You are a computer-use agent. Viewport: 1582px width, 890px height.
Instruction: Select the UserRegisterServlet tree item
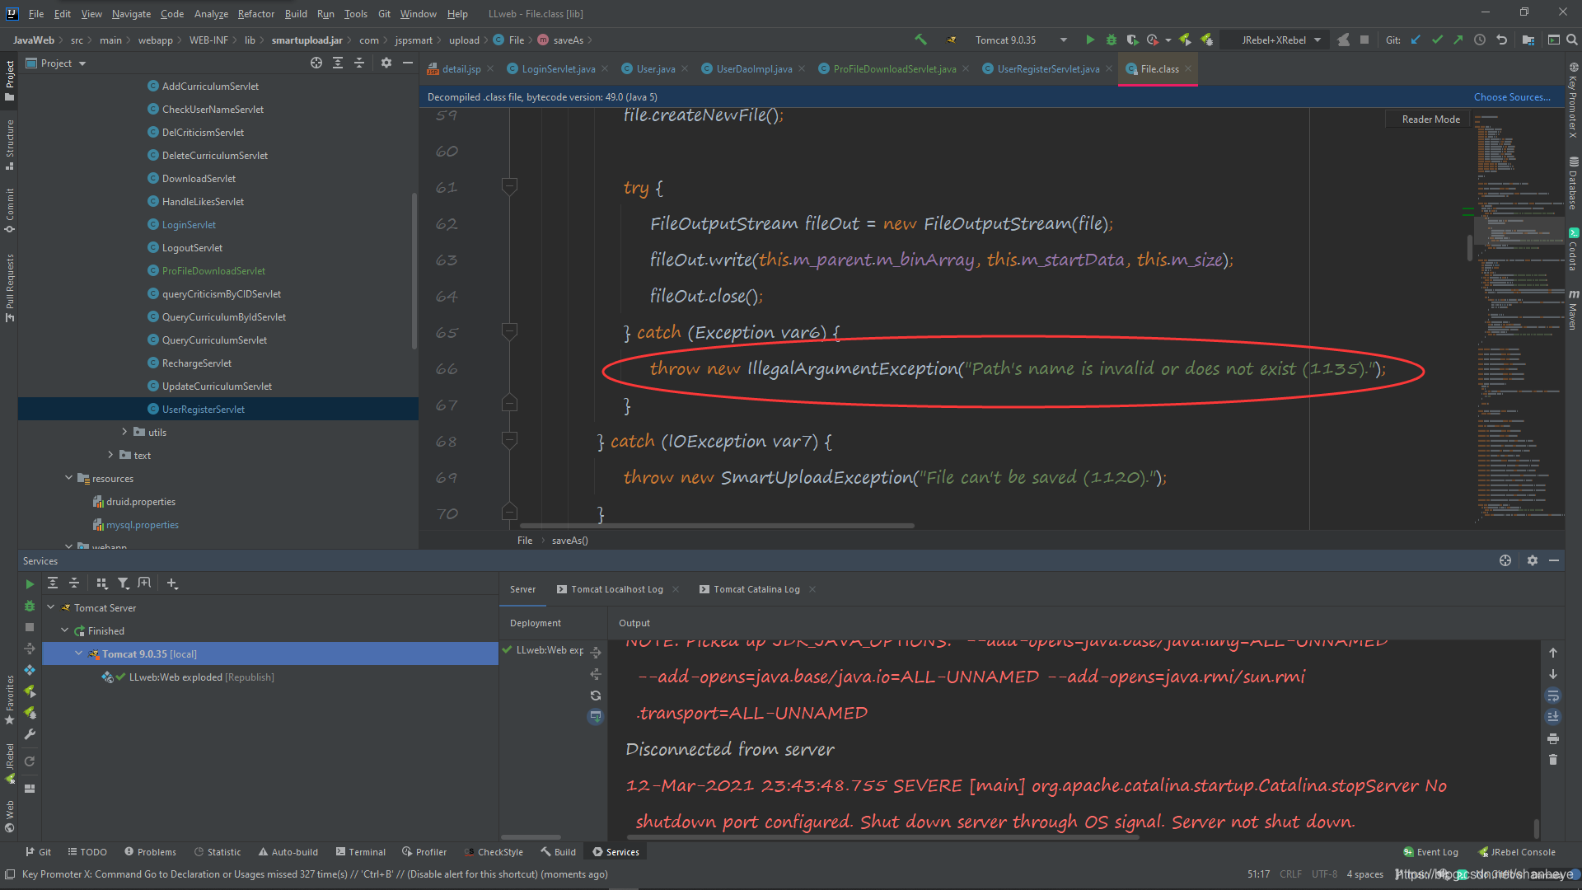202,409
